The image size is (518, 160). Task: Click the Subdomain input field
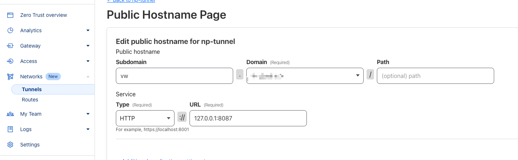point(174,76)
